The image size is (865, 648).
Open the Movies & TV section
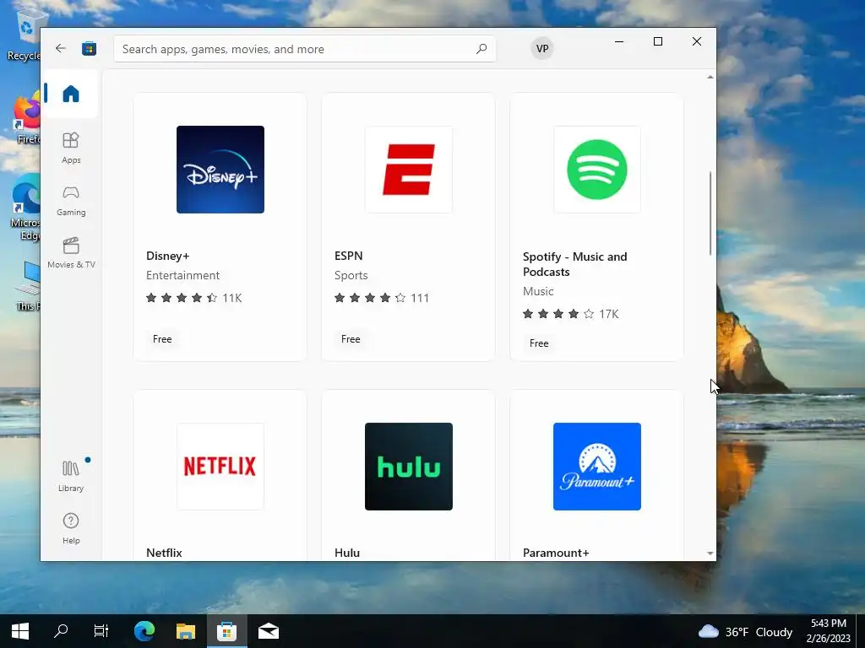71,253
